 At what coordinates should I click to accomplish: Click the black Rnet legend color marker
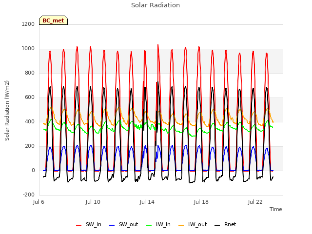217,225
